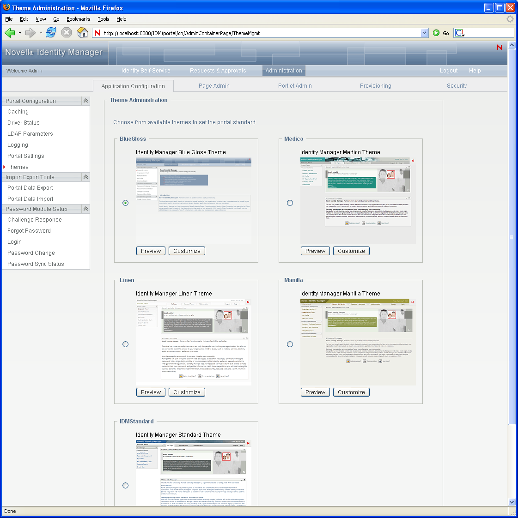Click the Google search engine icon

(x=459, y=33)
